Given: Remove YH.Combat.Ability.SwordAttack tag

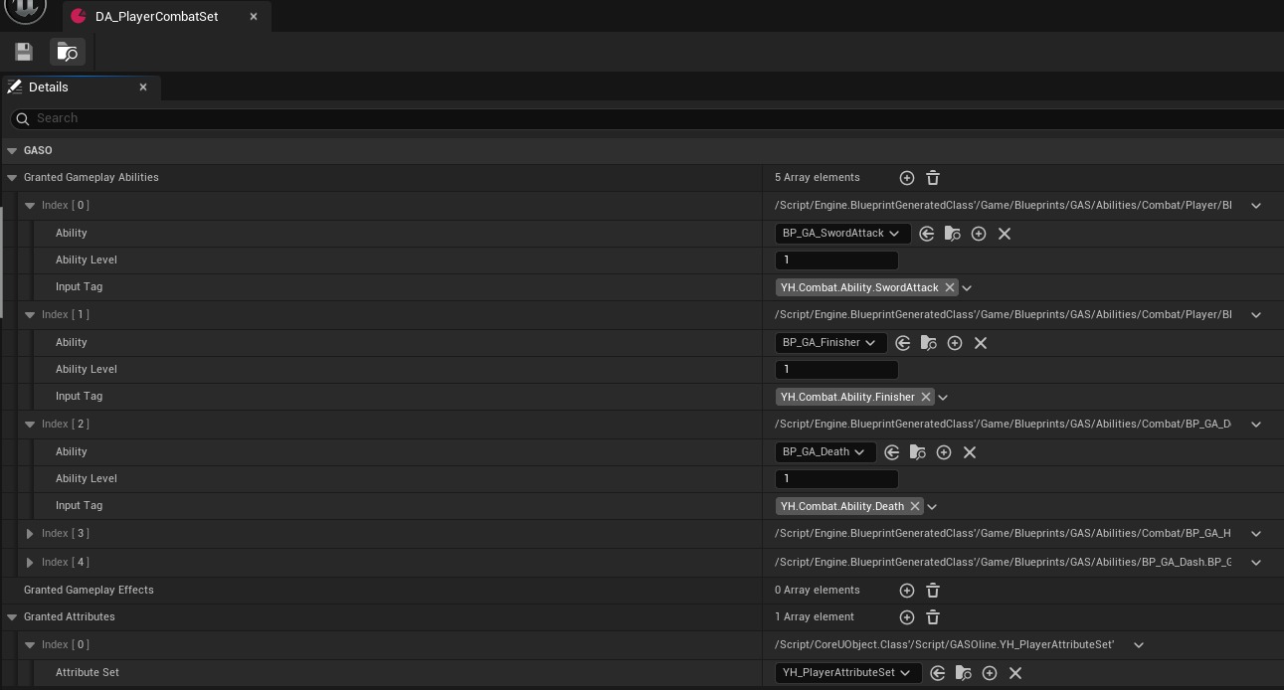Looking at the screenshot, I should tap(950, 287).
